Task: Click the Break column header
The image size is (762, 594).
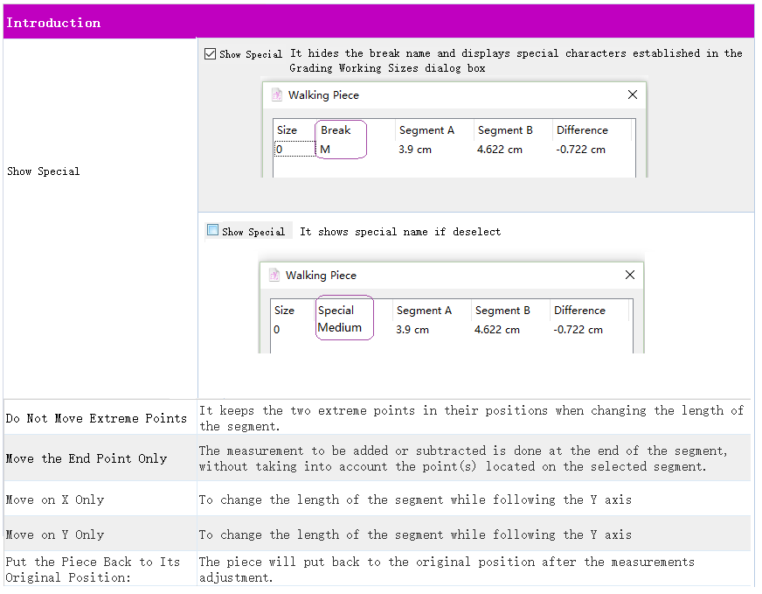Action: click(x=336, y=130)
